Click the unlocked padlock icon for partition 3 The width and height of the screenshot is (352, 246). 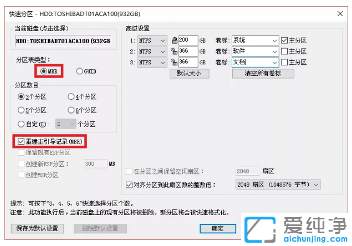click(174, 63)
